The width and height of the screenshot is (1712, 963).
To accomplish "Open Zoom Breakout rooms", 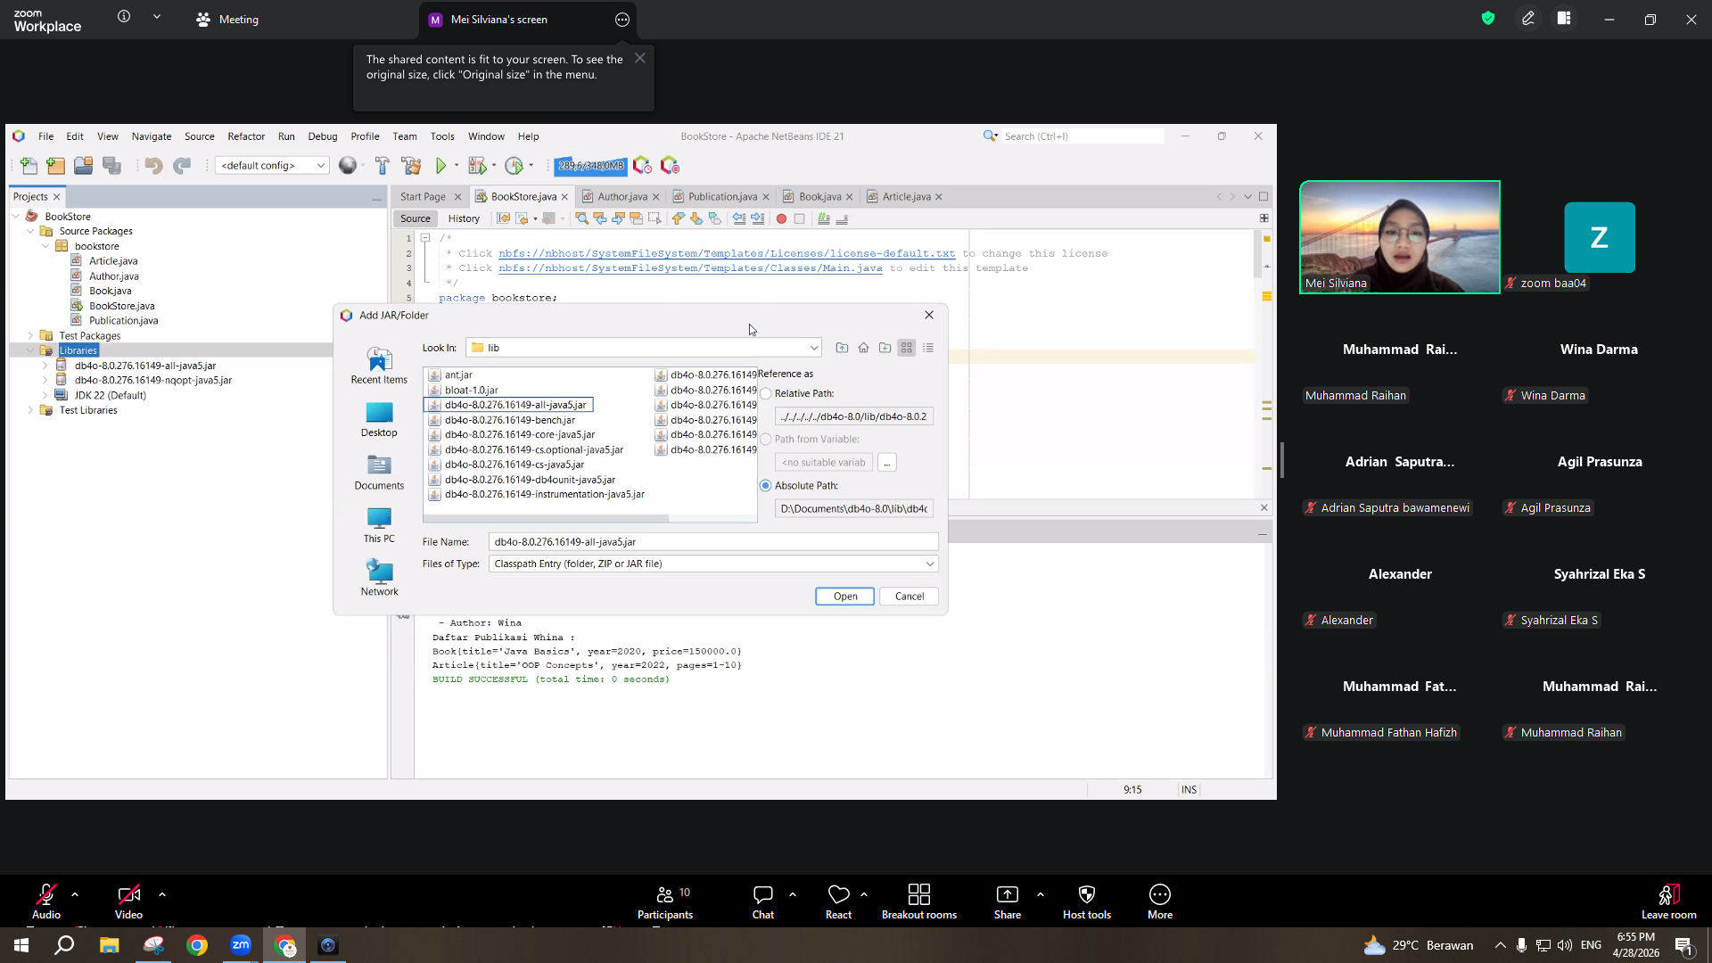I will click(919, 902).
